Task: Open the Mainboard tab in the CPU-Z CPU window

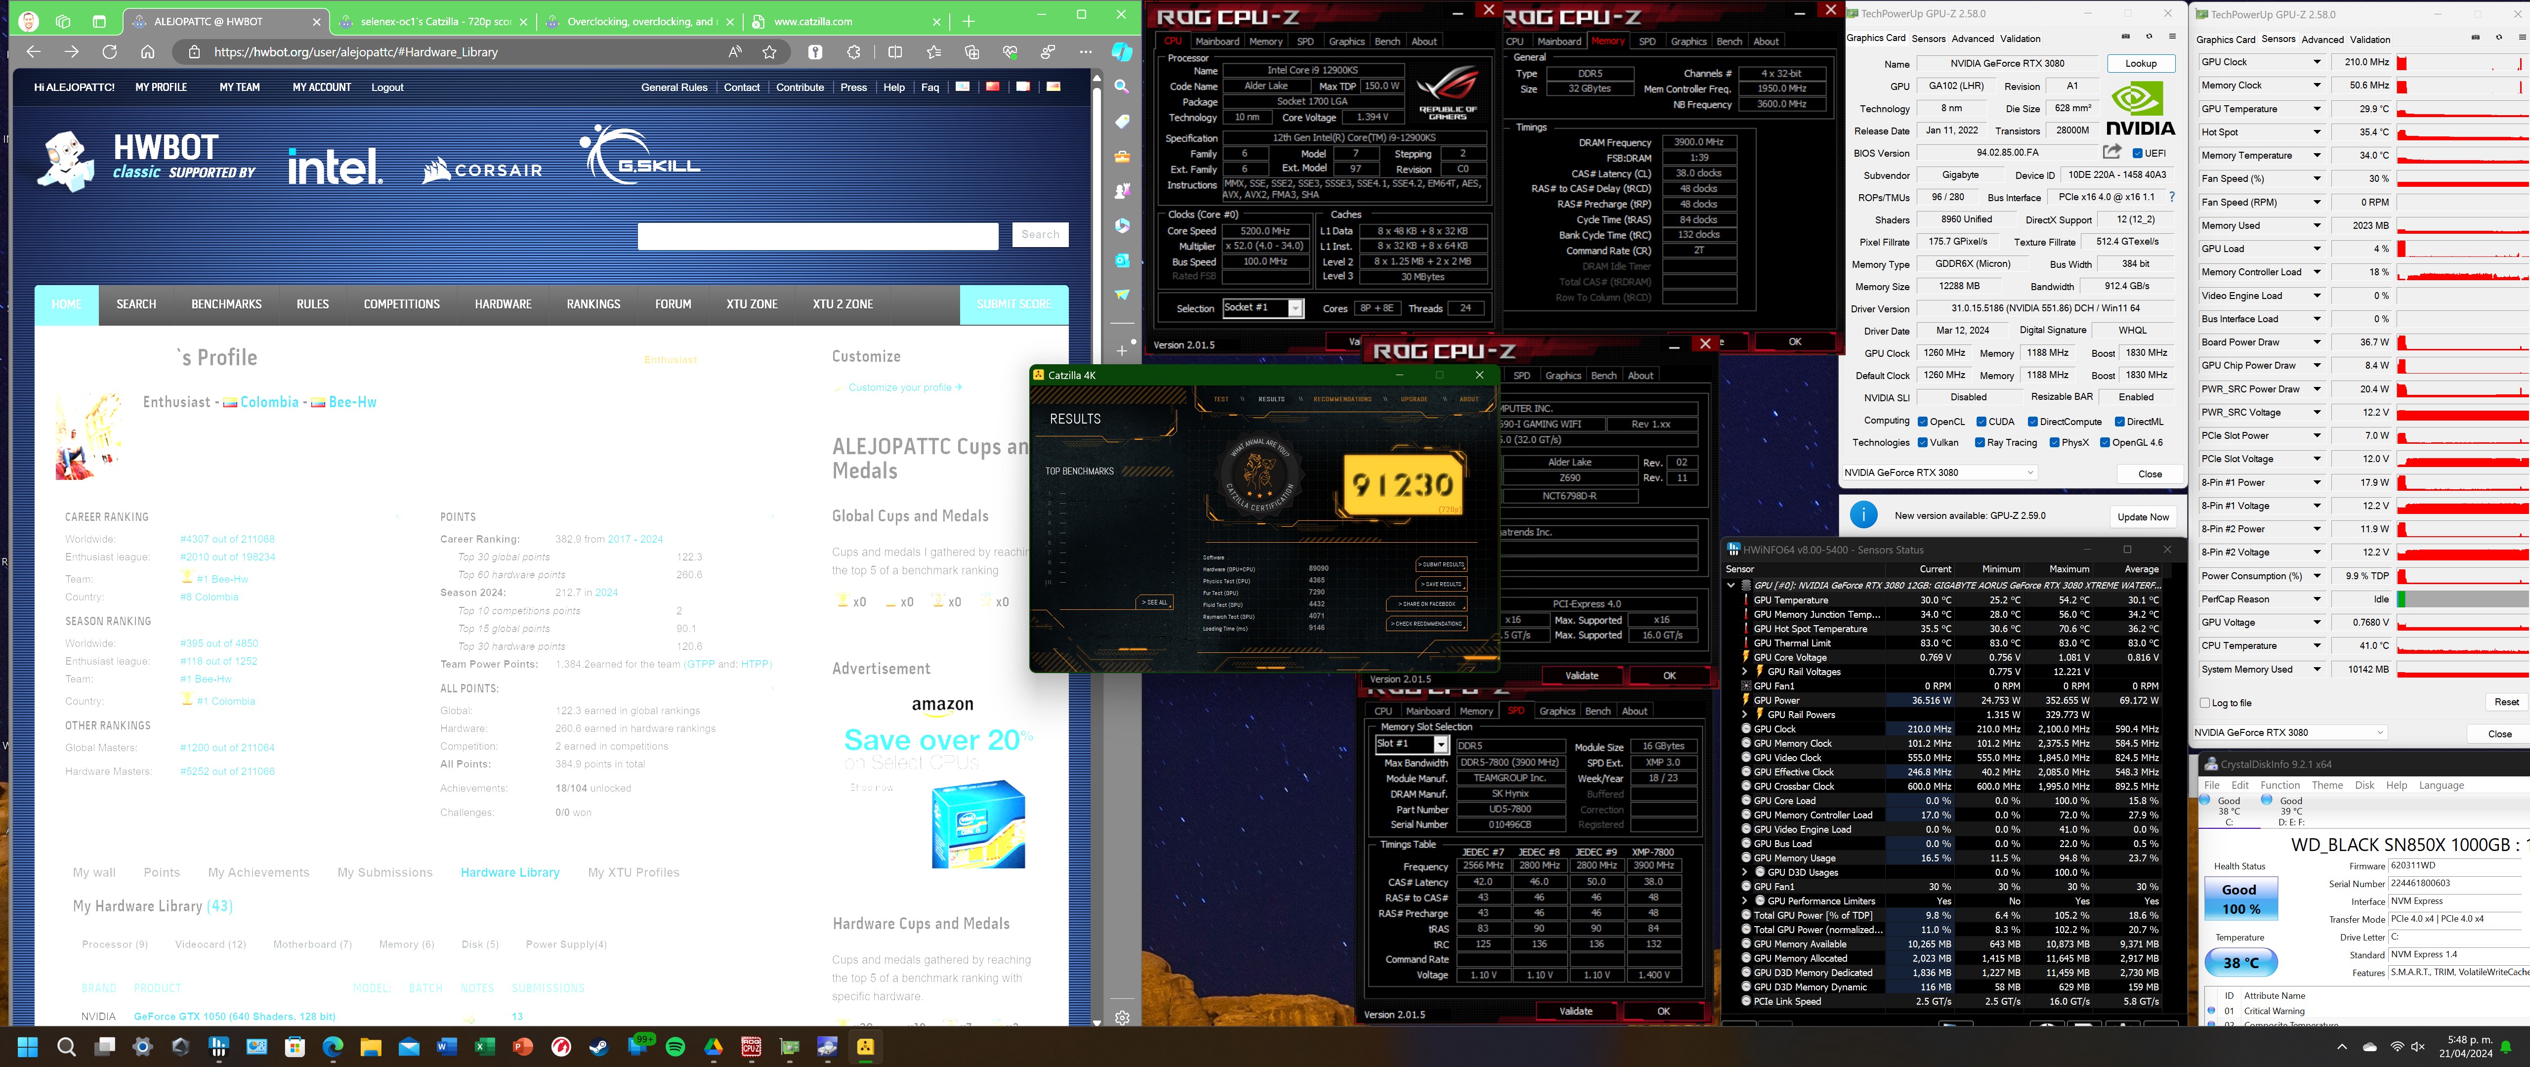Action: (1217, 41)
